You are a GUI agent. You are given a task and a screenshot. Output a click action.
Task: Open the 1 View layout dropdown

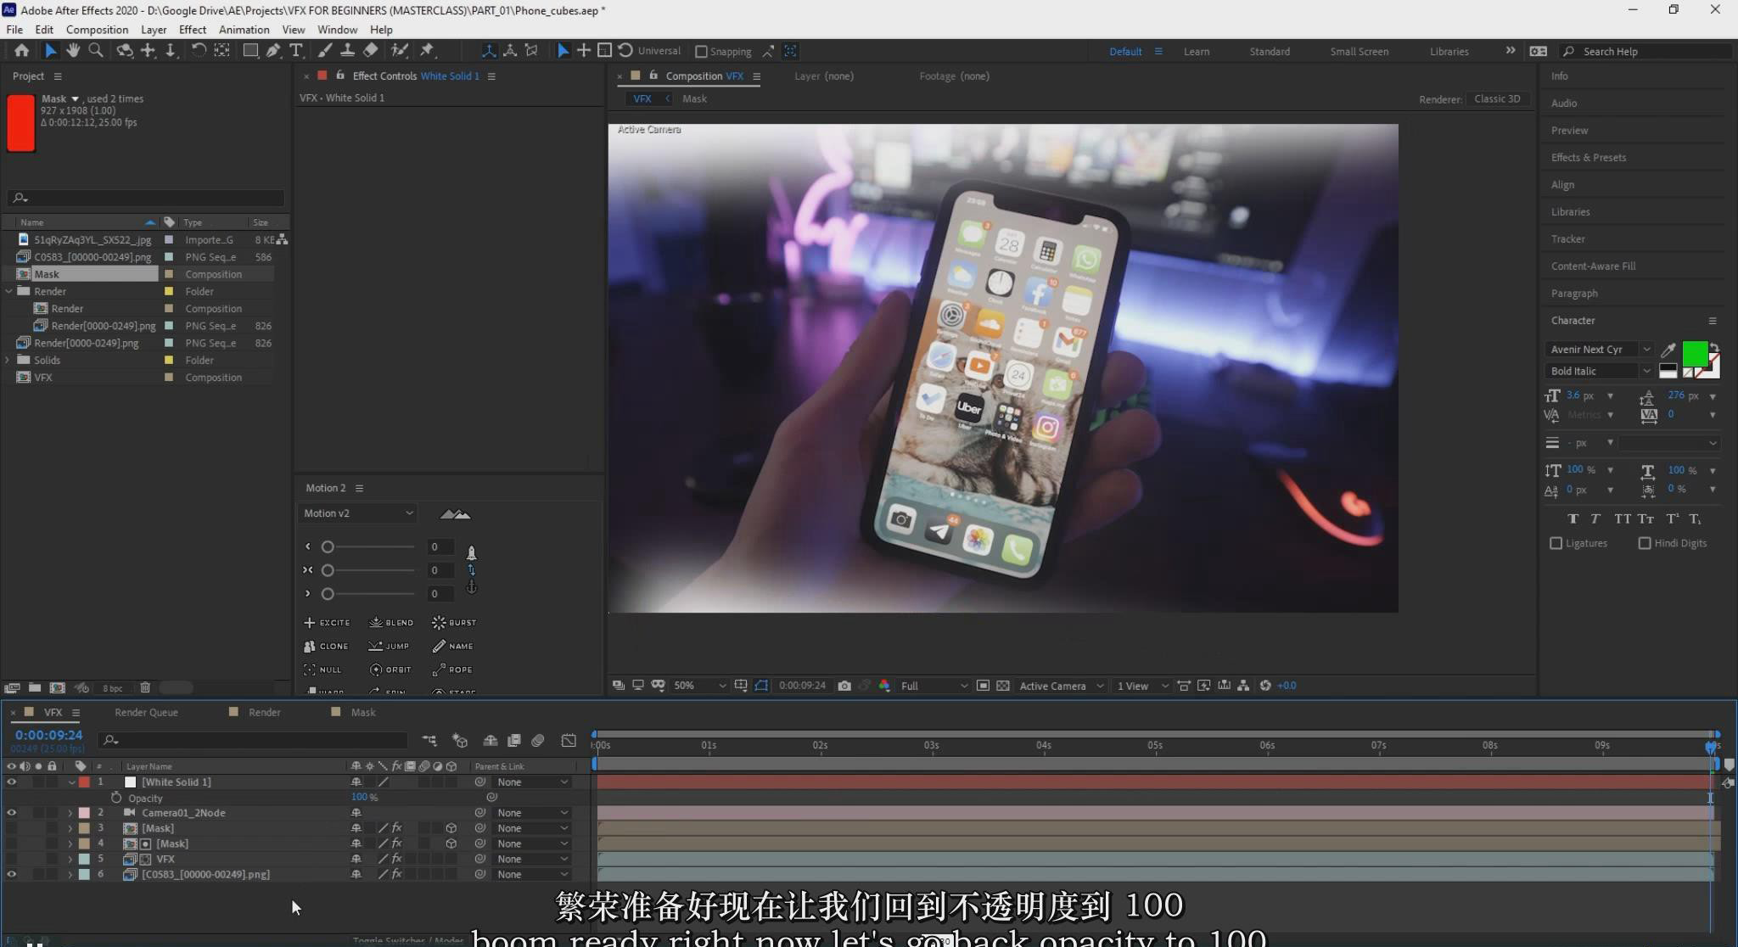1142,686
